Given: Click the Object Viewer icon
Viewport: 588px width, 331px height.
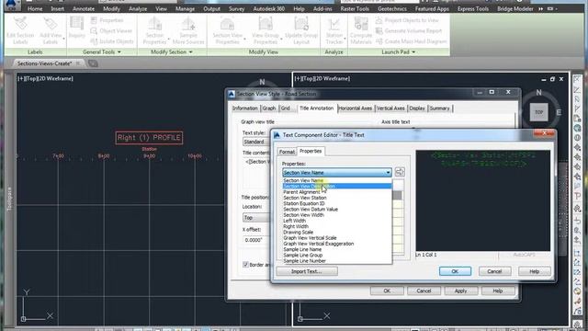Looking at the screenshot, I should point(94,30).
